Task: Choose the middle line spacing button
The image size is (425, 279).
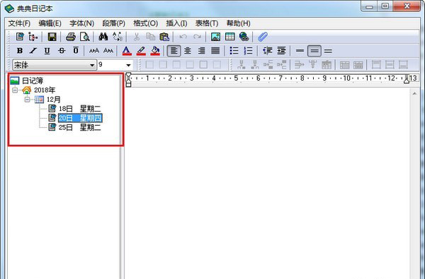Action: point(314,51)
